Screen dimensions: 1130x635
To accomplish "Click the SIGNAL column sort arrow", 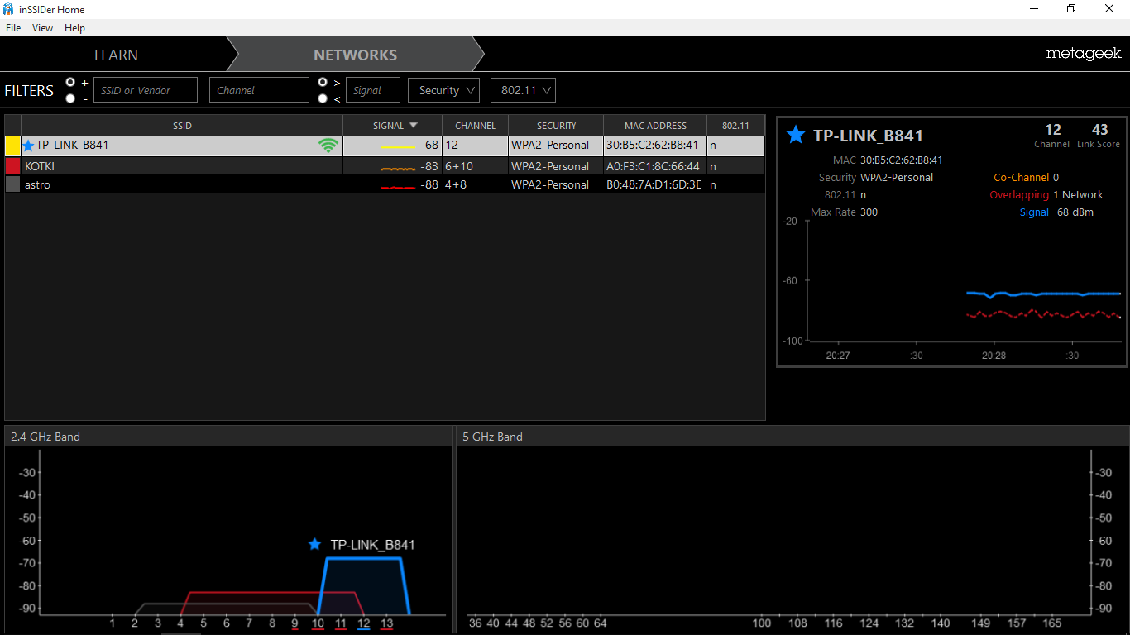I will pyautogui.click(x=414, y=126).
